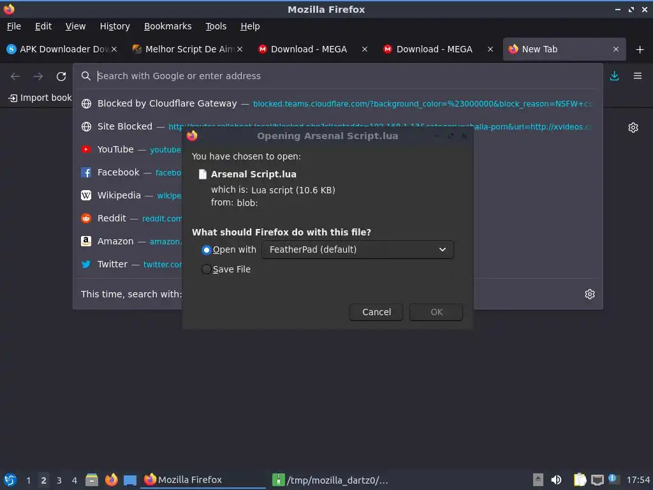
Task: Open the Site Blocked suggestion
Action: tap(338, 126)
